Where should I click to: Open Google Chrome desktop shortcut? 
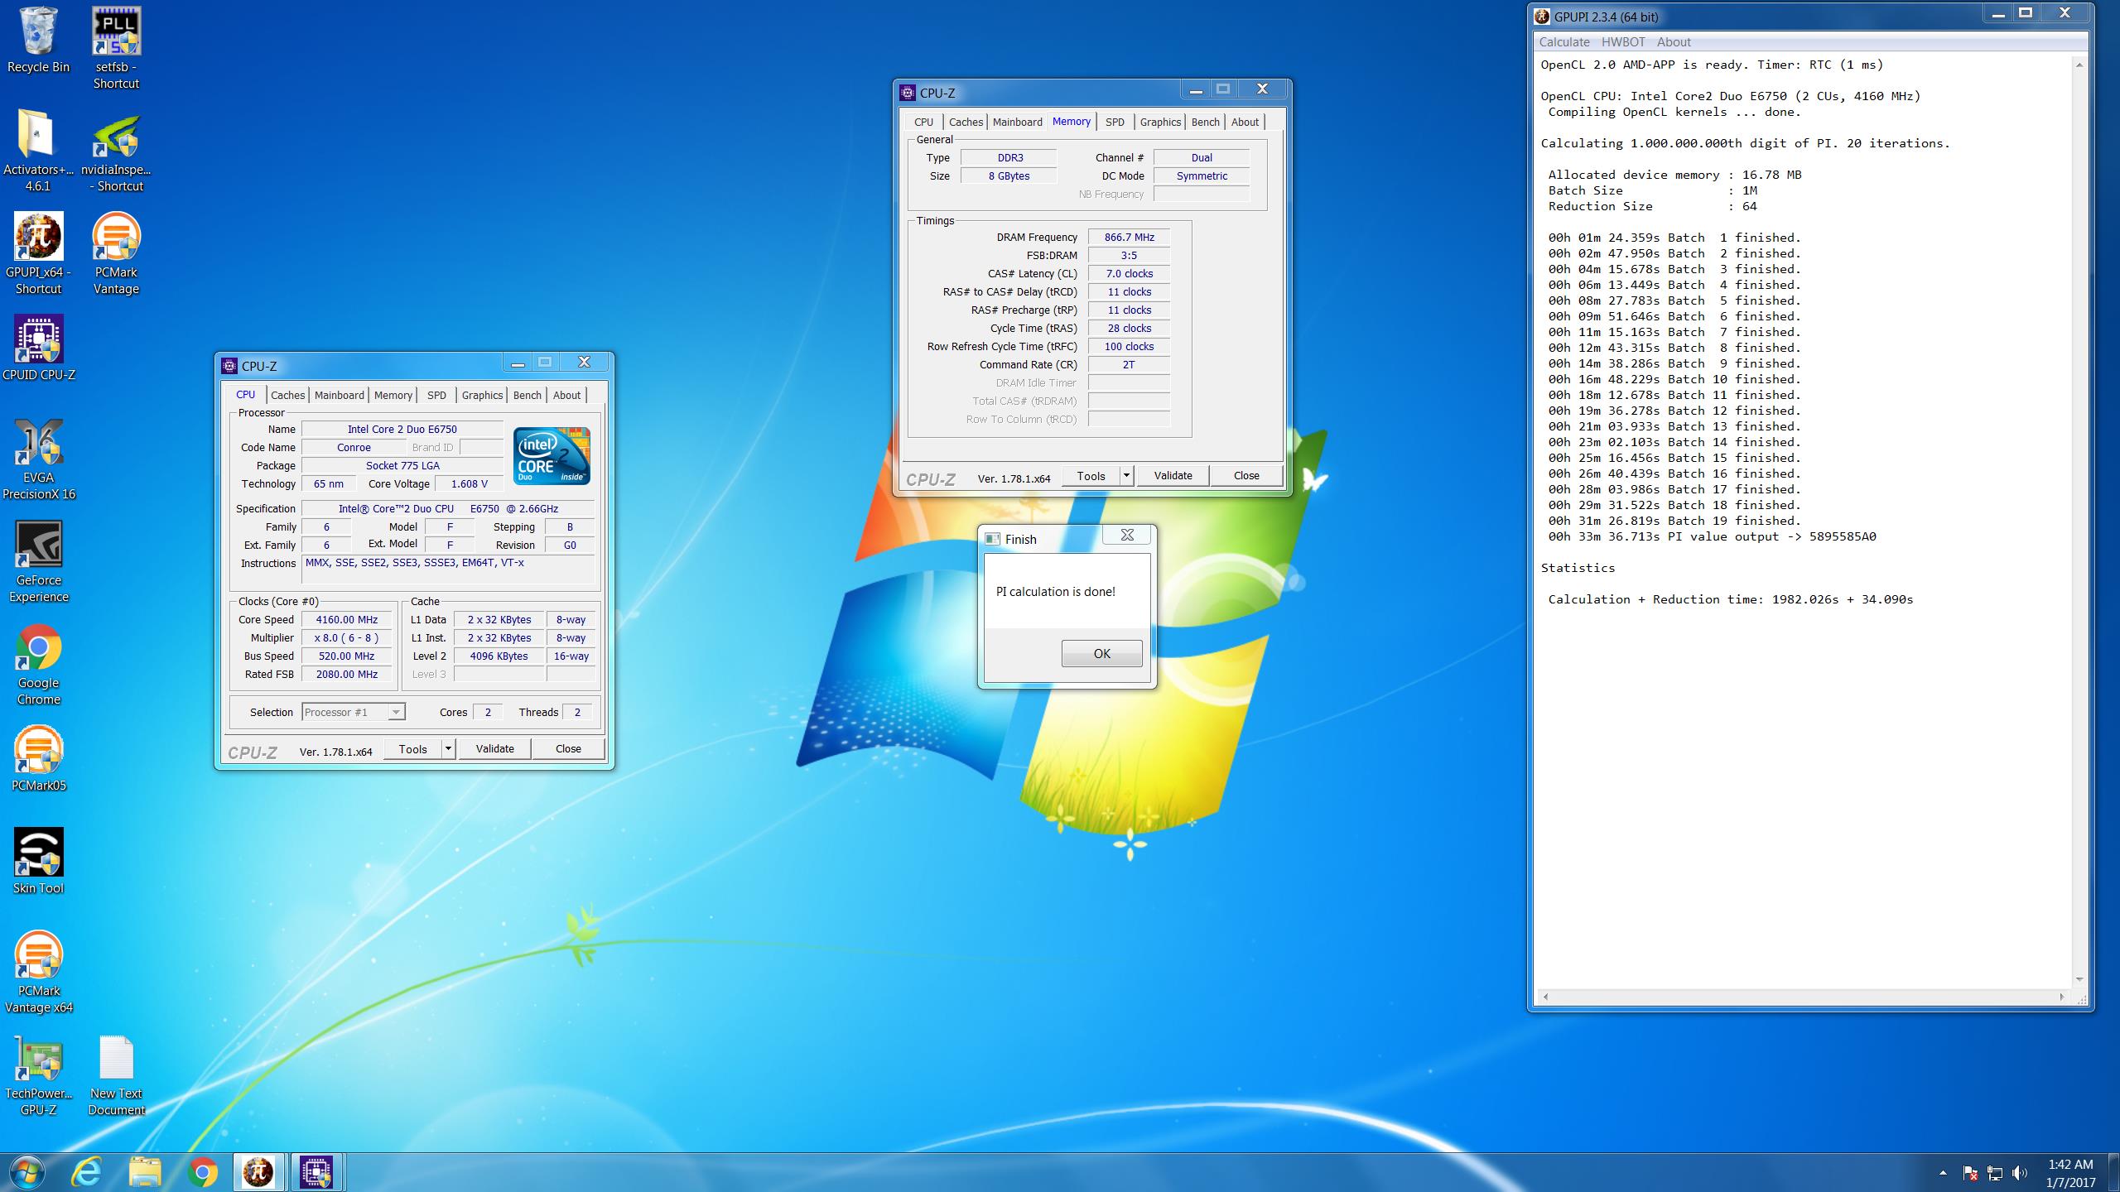click(x=38, y=664)
